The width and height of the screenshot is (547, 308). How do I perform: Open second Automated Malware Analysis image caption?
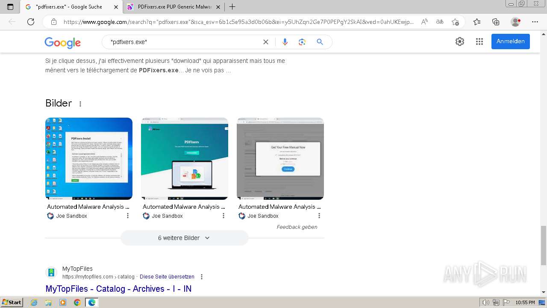[x=184, y=207]
